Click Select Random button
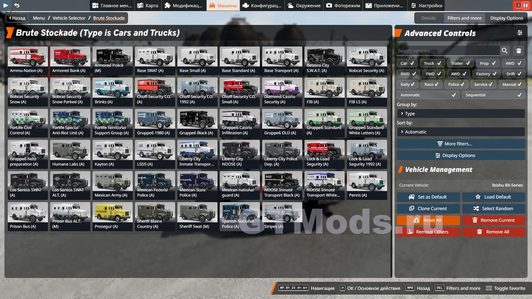The height and width of the screenshot is (299, 532). (493, 209)
